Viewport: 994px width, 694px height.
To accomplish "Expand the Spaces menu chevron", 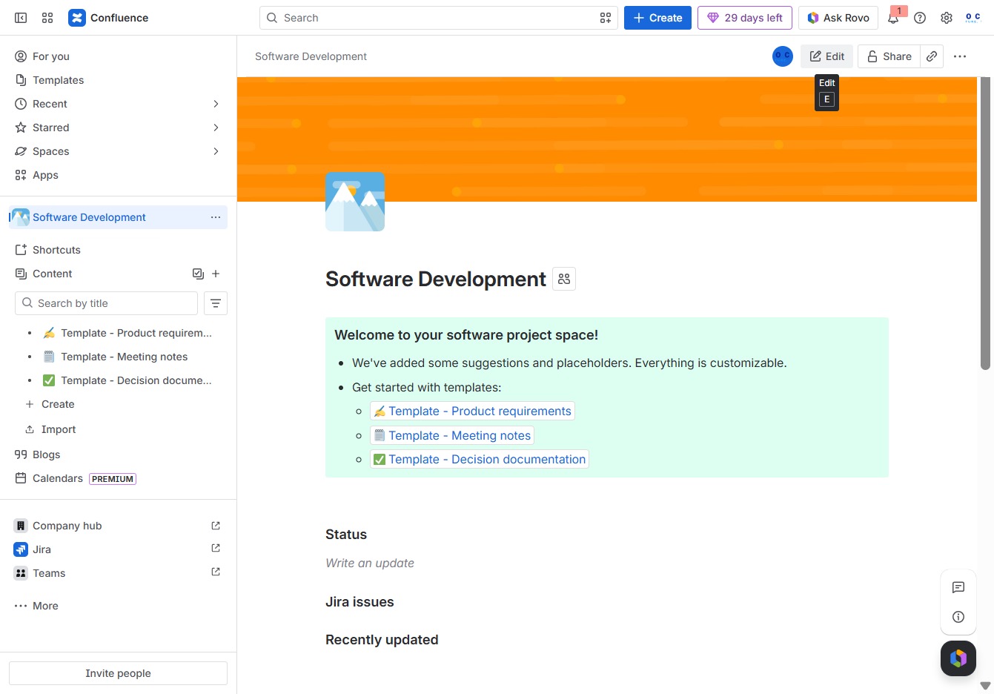I will [216, 151].
